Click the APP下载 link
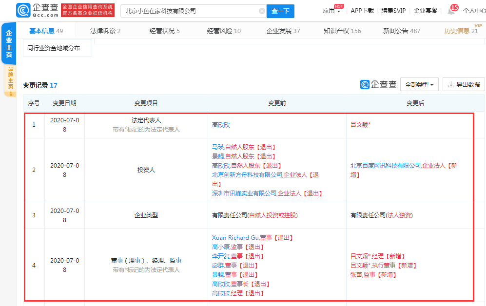 (x=362, y=11)
